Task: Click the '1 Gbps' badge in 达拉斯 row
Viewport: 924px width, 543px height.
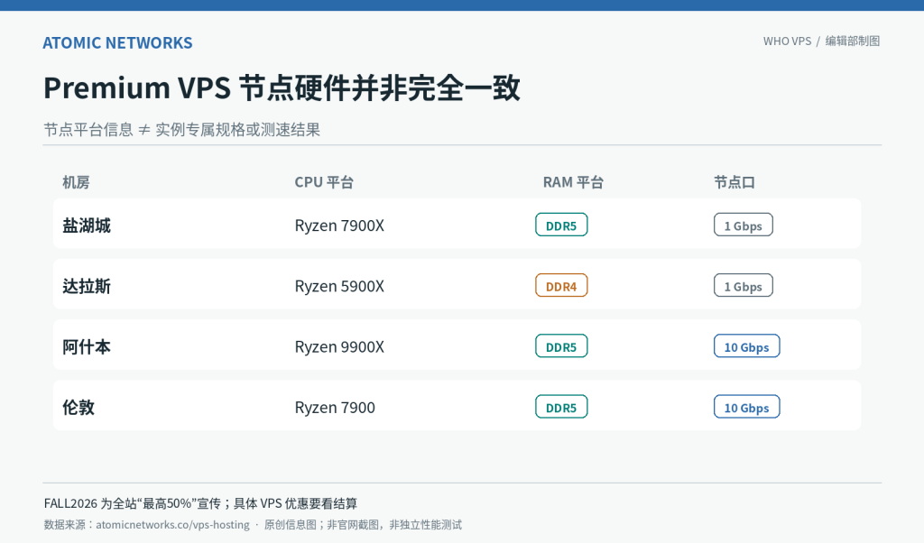Action: tap(744, 286)
